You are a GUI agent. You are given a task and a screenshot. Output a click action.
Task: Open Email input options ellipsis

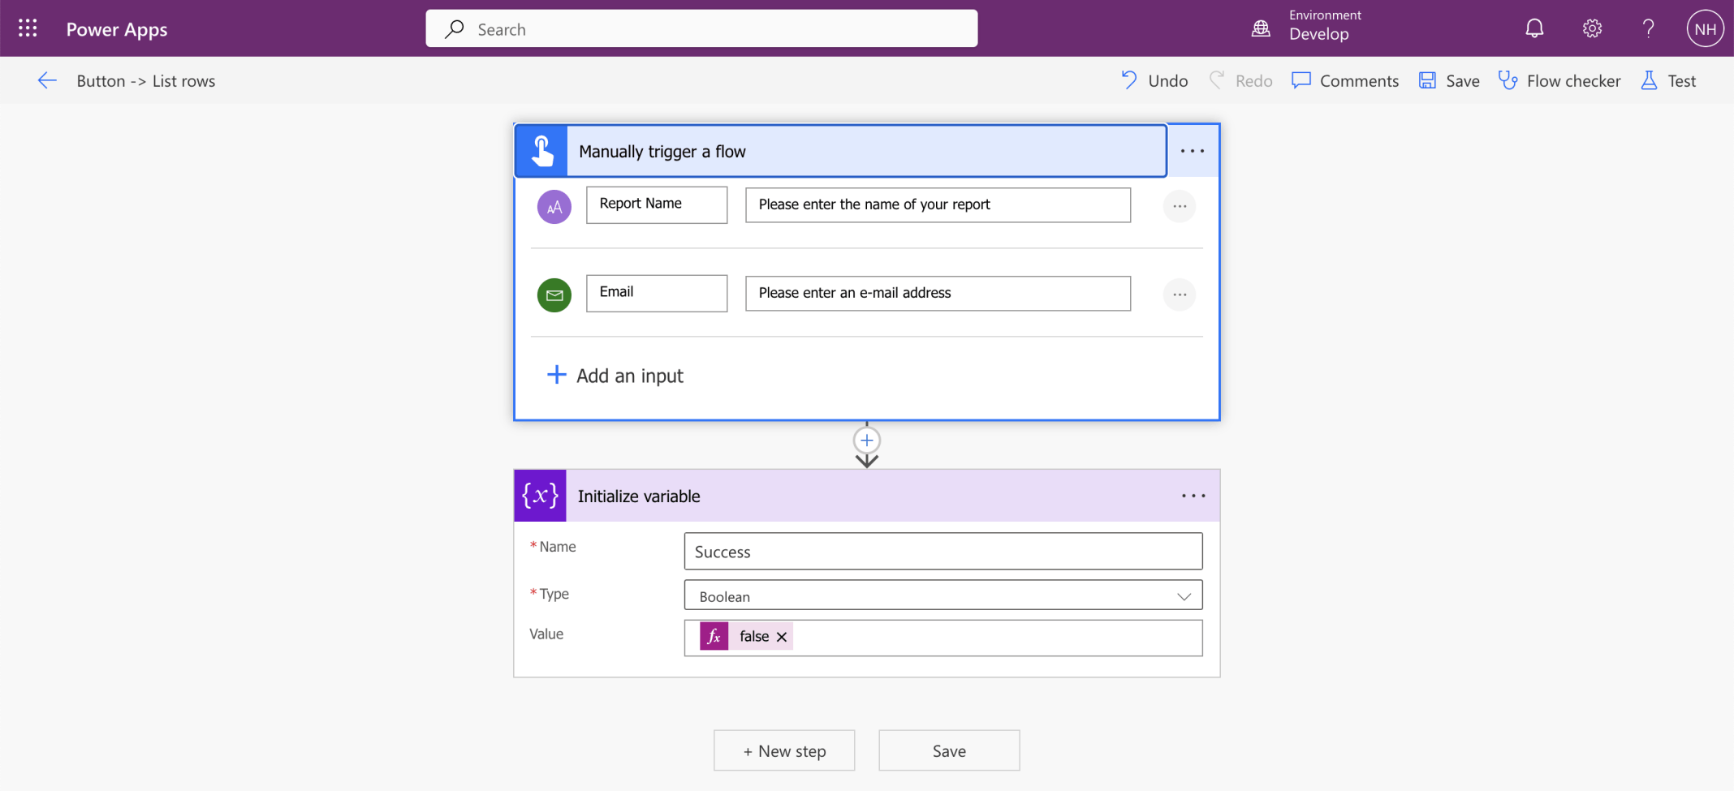click(x=1180, y=294)
